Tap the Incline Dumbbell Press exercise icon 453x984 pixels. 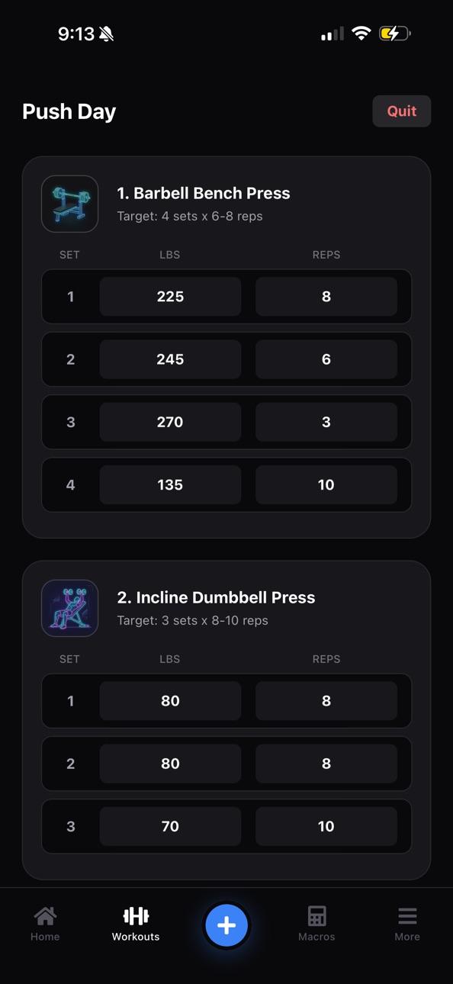[x=69, y=608]
